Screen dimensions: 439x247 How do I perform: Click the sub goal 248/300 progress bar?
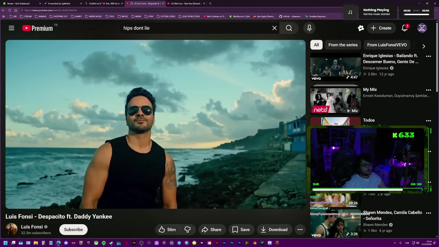367,190
